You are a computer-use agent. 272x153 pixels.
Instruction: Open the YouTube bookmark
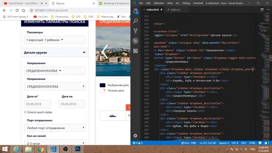pyautogui.click(x=40, y=17)
